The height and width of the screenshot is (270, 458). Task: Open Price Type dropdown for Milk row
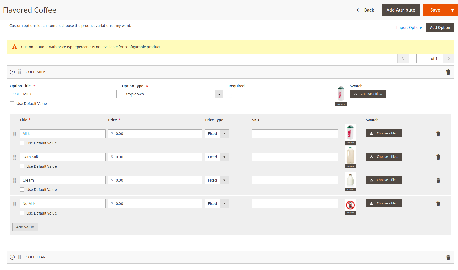coord(217,134)
